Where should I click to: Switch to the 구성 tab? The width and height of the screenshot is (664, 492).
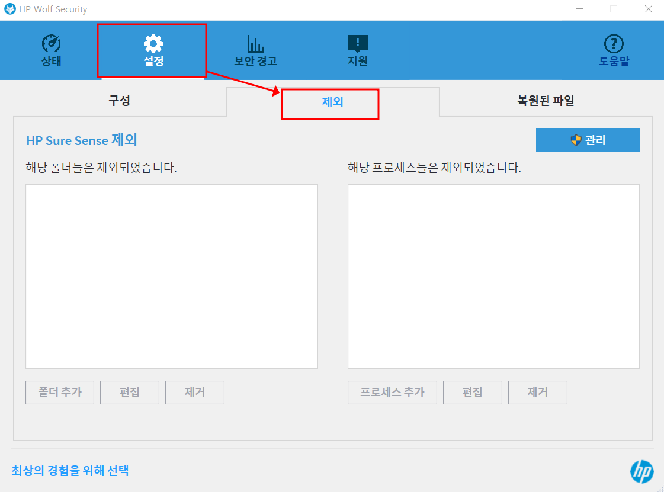(x=120, y=101)
